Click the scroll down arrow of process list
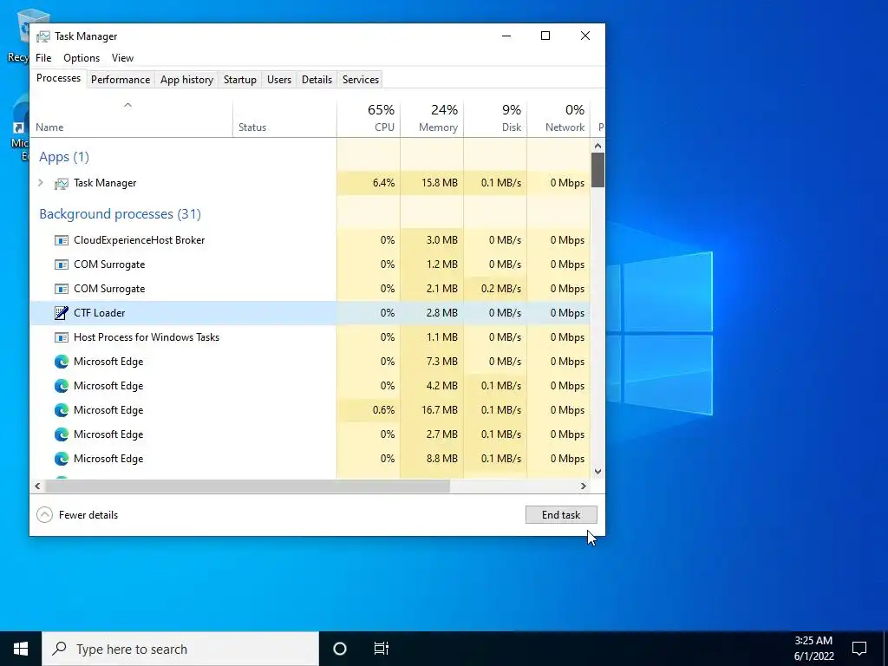Viewport: 888px width, 666px height. pyautogui.click(x=597, y=471)
